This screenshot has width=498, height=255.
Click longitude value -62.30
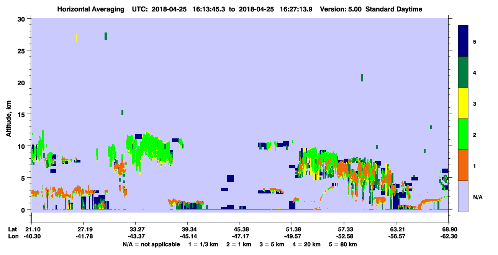(448, 236)
